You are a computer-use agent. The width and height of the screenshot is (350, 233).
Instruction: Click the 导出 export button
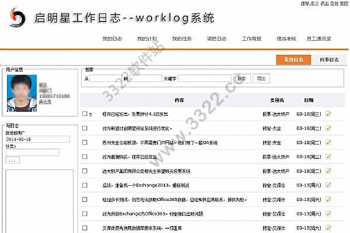[x=261, y=79]
